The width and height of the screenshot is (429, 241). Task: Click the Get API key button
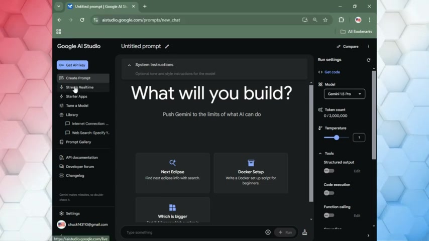(x=72, y=65)
